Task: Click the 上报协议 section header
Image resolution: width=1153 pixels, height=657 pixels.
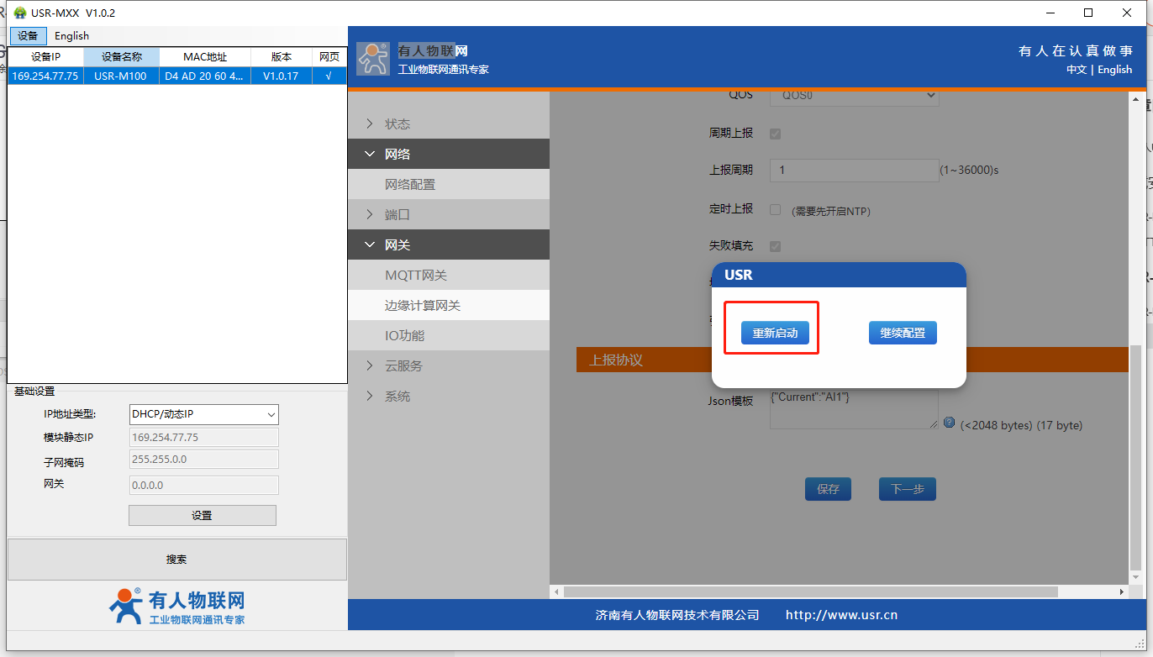Action: pyautogui.click(x=851, y=360)
